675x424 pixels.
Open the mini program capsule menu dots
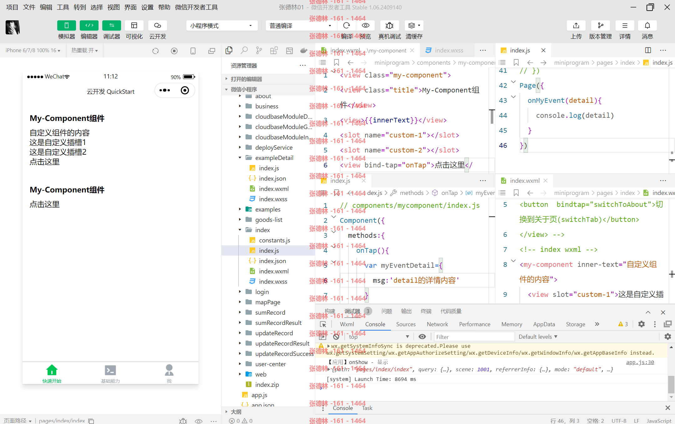[165, 91]
